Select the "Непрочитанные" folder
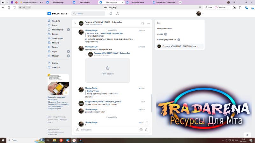 (164, 29)
